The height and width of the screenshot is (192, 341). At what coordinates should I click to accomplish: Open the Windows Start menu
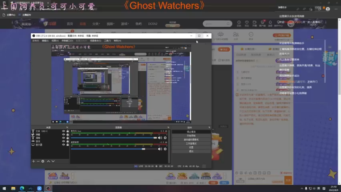coord(4,188)
